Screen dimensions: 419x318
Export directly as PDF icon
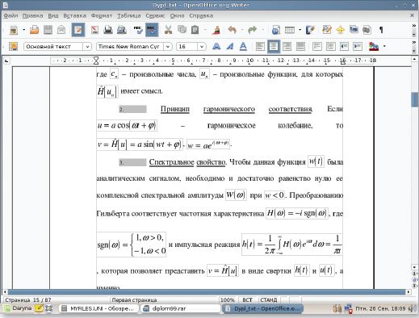click(94, 30)
